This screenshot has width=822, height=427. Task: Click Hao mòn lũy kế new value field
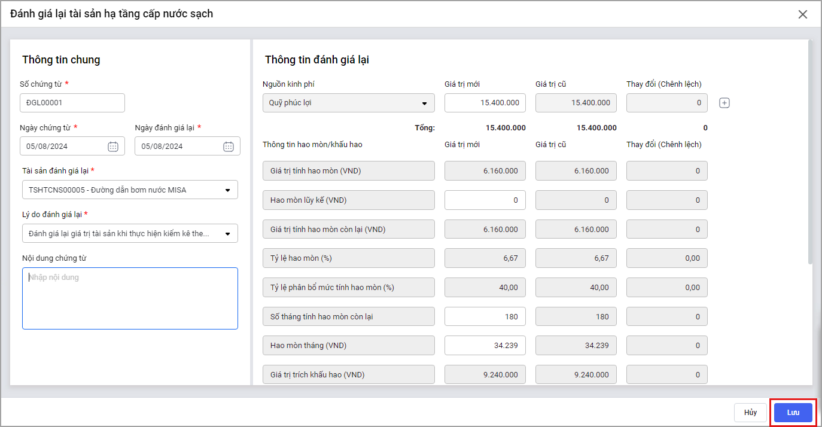click(485, 200)
